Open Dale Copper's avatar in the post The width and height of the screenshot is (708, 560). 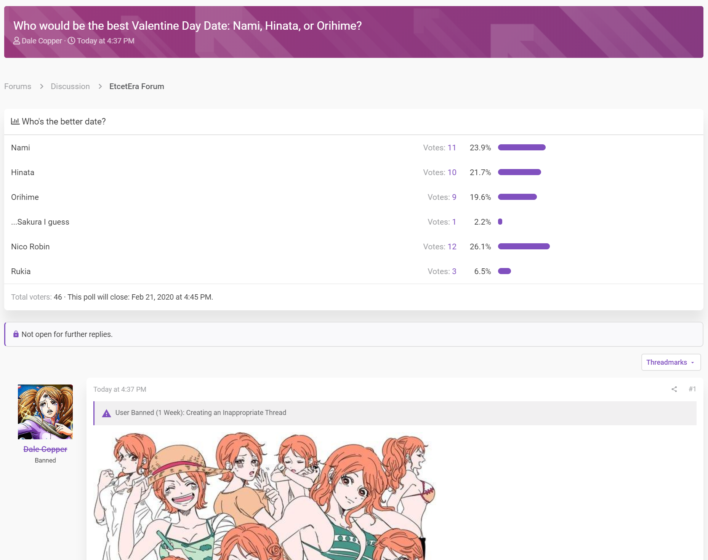[x=45, y=412]
